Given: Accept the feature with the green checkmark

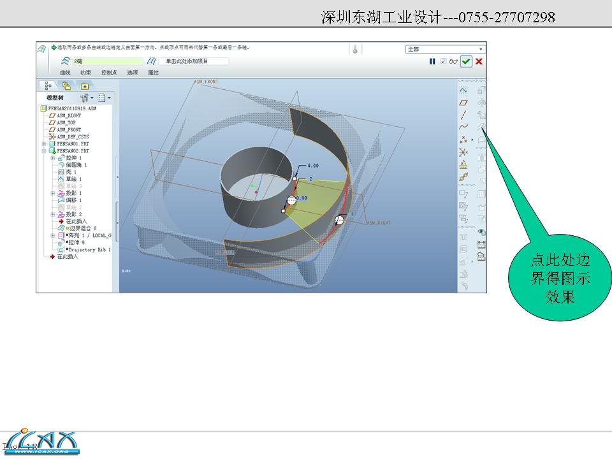Looking at the screenshot, I should click(x=466, y=61).
